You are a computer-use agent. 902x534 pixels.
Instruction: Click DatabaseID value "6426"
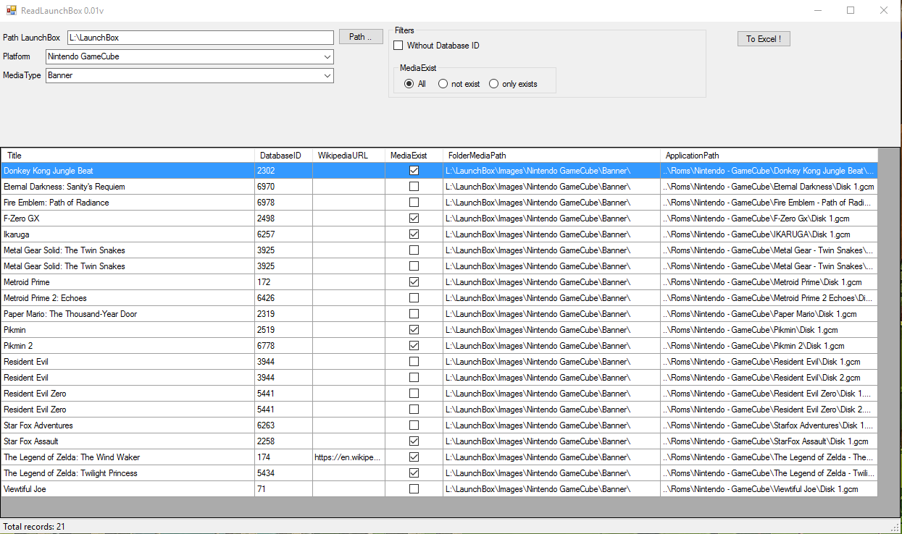[x=284, y=298]
